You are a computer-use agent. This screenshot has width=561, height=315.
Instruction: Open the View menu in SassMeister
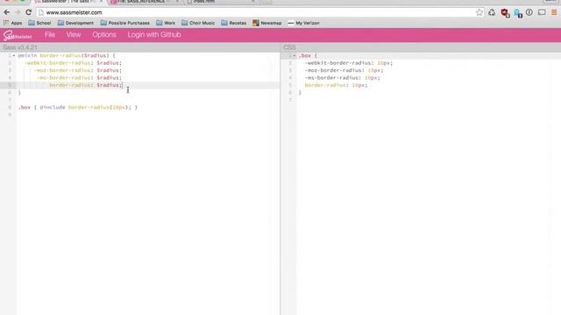[74, 35]
